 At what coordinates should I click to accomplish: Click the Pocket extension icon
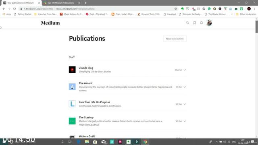click(188, 9)
